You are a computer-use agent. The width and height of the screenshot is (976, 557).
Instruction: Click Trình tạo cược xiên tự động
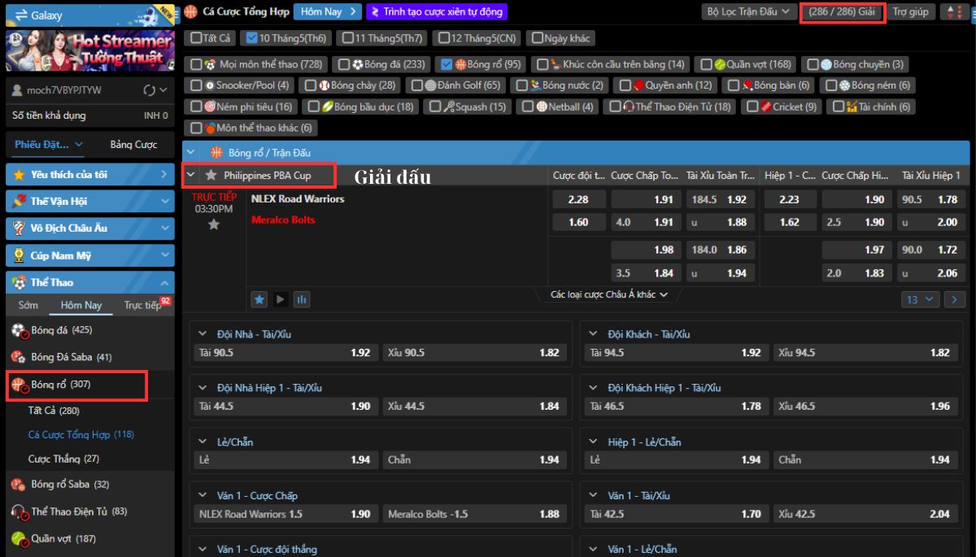(437, 12)
